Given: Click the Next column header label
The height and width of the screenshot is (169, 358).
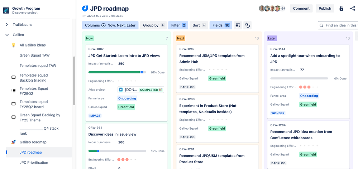Looking at the screenshot, I should (180, 38).
